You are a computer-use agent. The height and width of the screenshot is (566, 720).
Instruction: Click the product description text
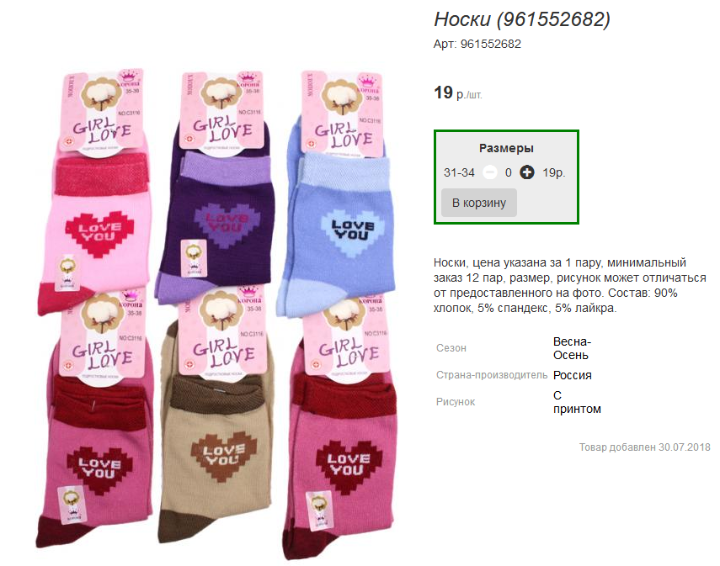click(x=570, y=285)
